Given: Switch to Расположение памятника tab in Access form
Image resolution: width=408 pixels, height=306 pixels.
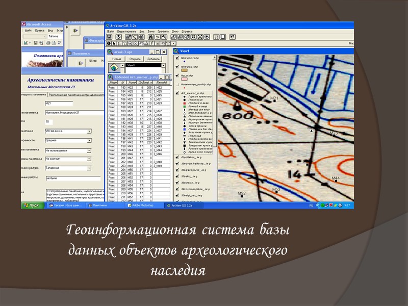Looking at the screenshot, I should coord(76,95).
